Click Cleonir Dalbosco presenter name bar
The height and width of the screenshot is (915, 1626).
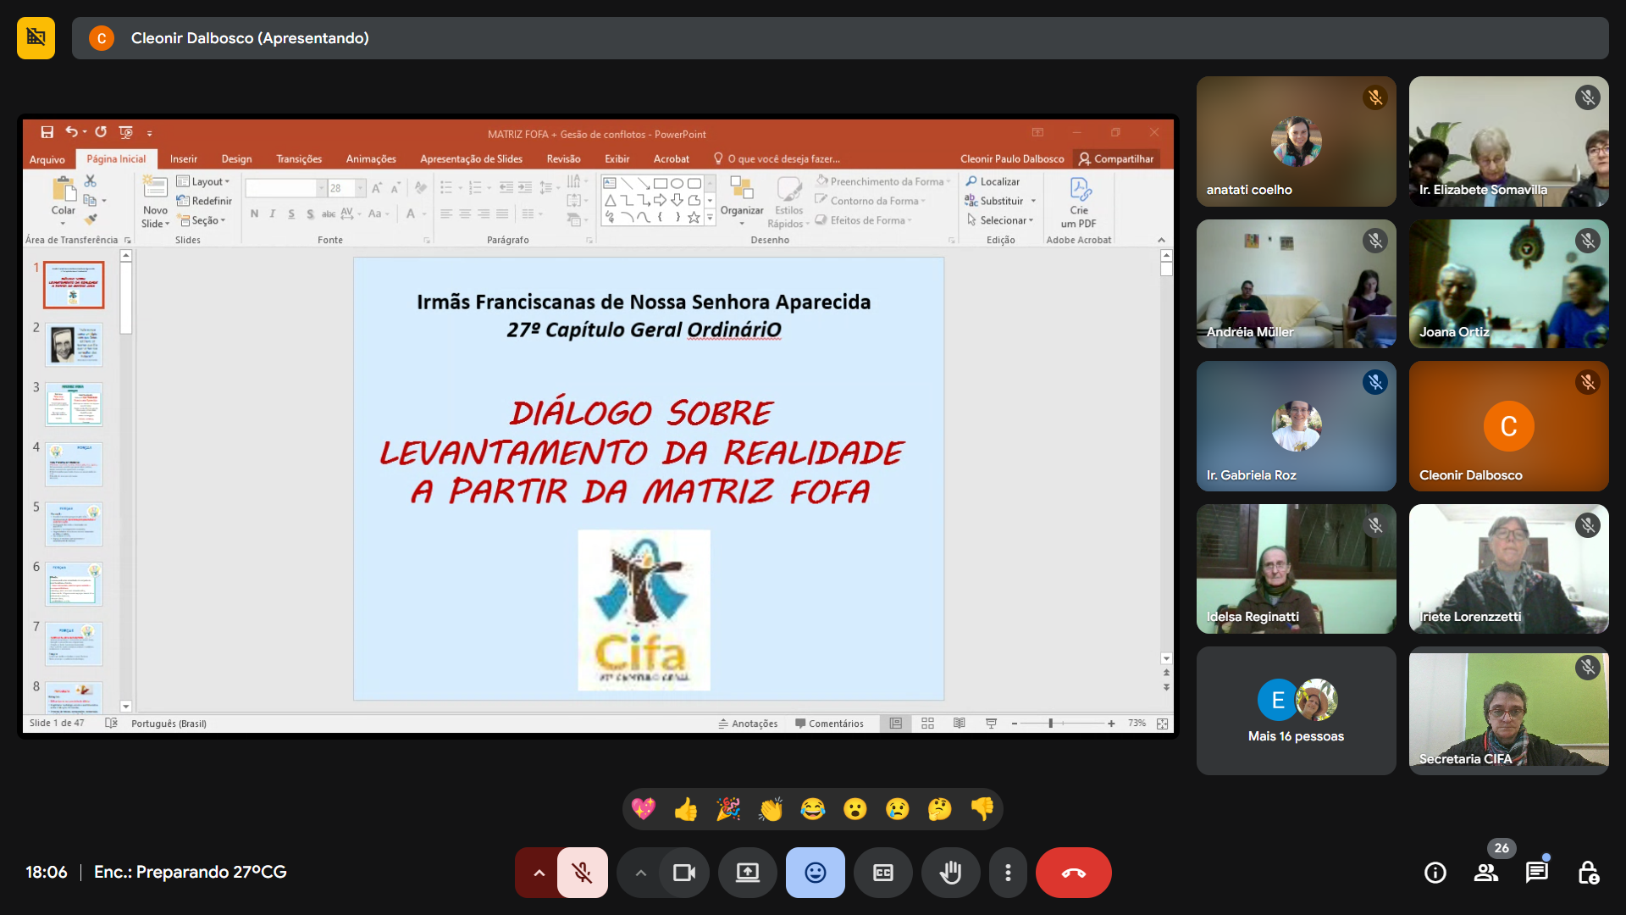pyautogui.click(x=249, y=38)
